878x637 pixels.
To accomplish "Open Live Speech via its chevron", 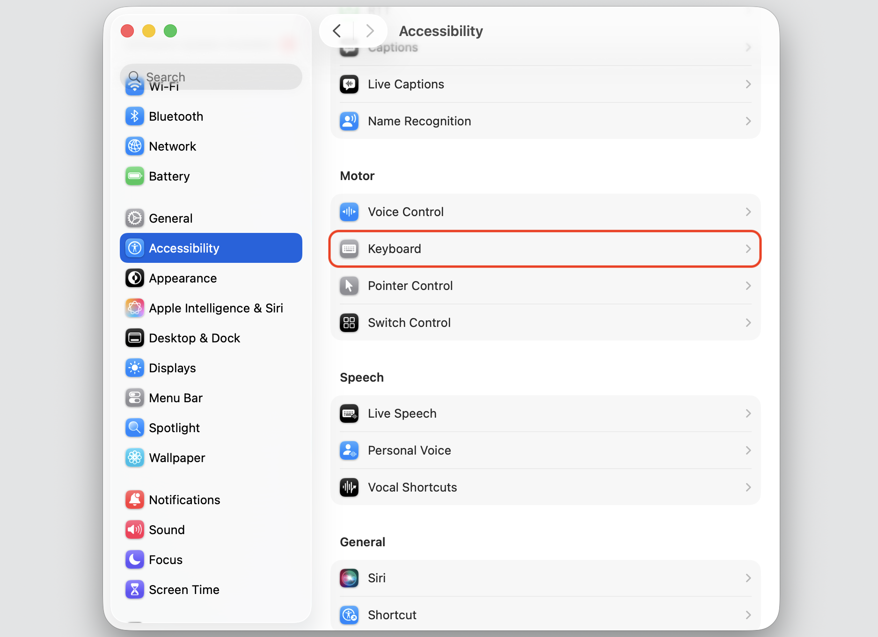I will click(748, 413).
